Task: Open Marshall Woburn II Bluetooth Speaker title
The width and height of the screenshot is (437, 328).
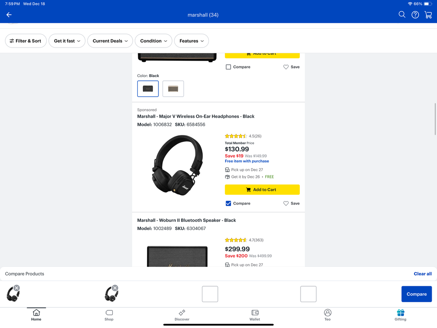Action: tap(186, 220)
